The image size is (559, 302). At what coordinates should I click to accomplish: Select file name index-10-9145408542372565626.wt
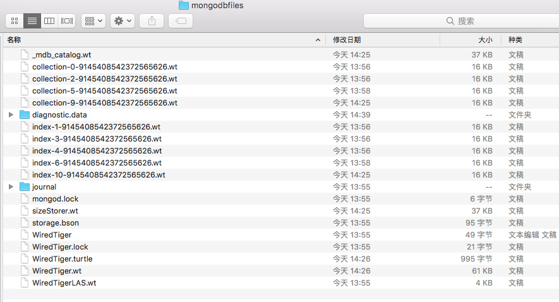99,175
